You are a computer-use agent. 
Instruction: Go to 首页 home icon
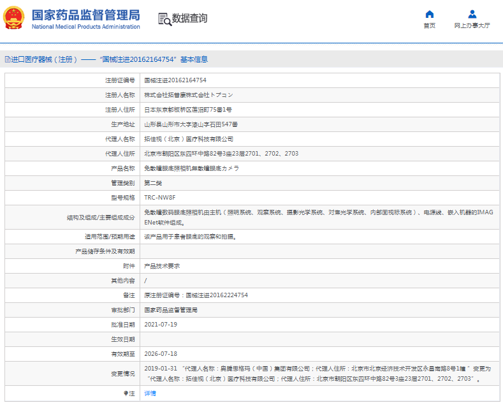pos(429,14)
